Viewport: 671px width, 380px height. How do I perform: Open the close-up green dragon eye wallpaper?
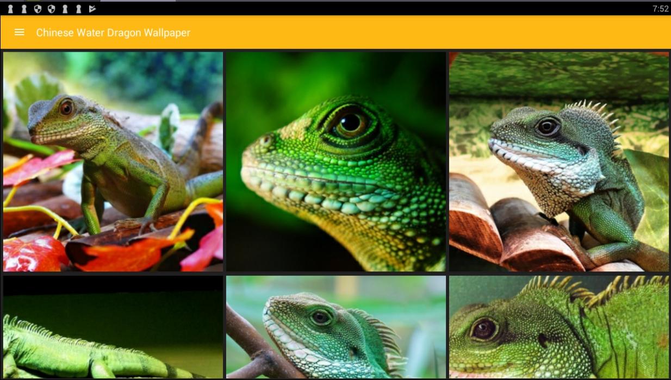point(336,161)
